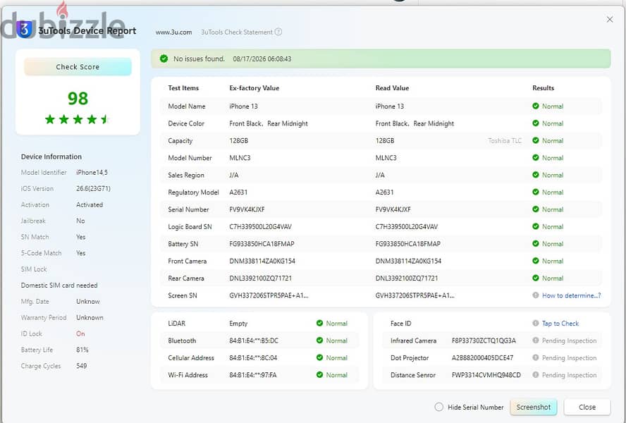Screen dimensions: 626x423
Task: Click the Toshiba TLC label
Action: click(x=505, y=140)
